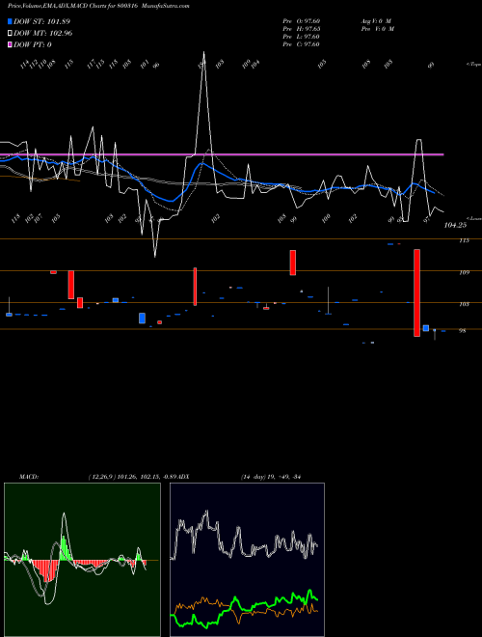Image resolution: width=482 pixels, height=637 pixels.
Task: Click the 109 price axis label
Action: pos(464,272)
